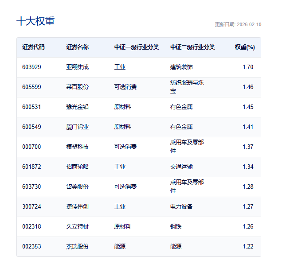This screenshot has width=282, height=264.
Task: Select security code 603929
Action: (31, 67)
